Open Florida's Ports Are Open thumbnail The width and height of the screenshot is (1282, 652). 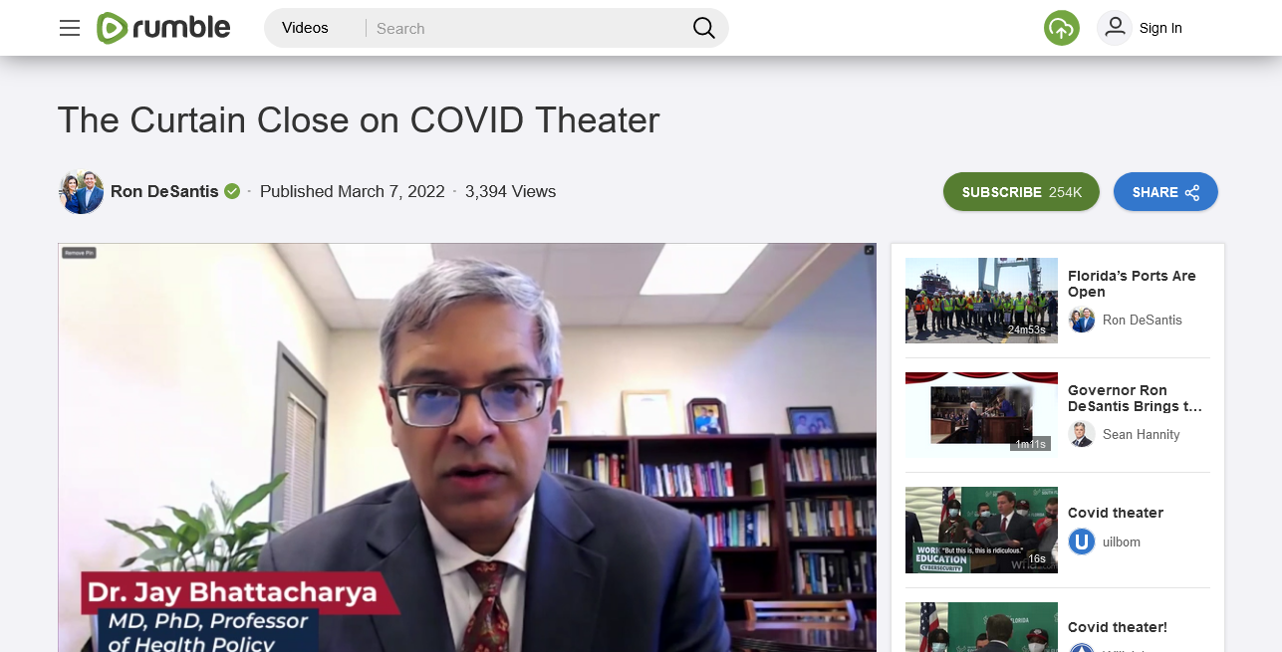(981, 300)
